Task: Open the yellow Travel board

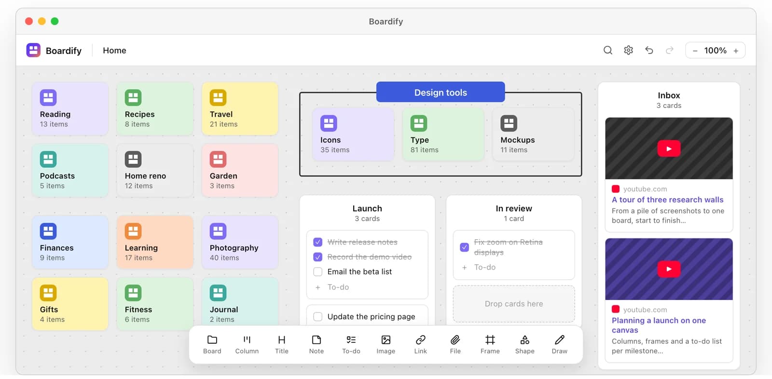Action: (240, 108)
